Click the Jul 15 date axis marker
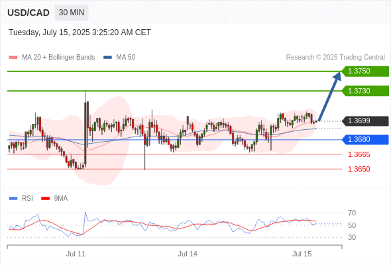Screen dimensions: 391x265 click(x=302, y=254)
